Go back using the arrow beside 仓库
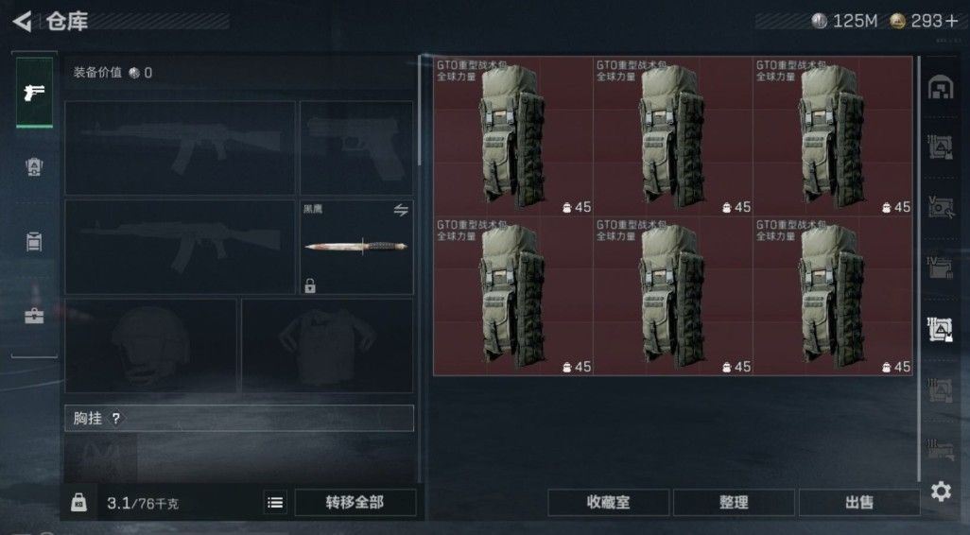 point(23,22)
